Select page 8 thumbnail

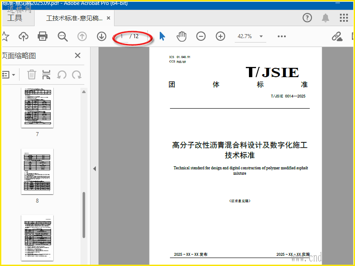37,171
